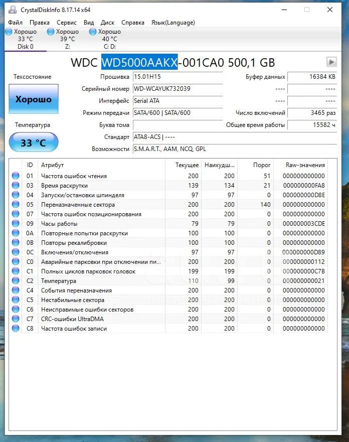Click the Наихудш... column header

pyautogui.click(x=219, y=165)
